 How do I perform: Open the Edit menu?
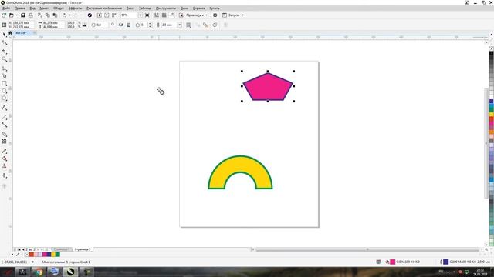[x=20, y=8]
